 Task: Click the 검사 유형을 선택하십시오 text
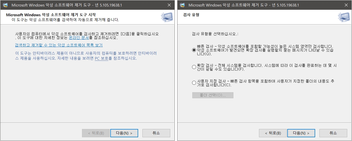(x=215, y=34)
